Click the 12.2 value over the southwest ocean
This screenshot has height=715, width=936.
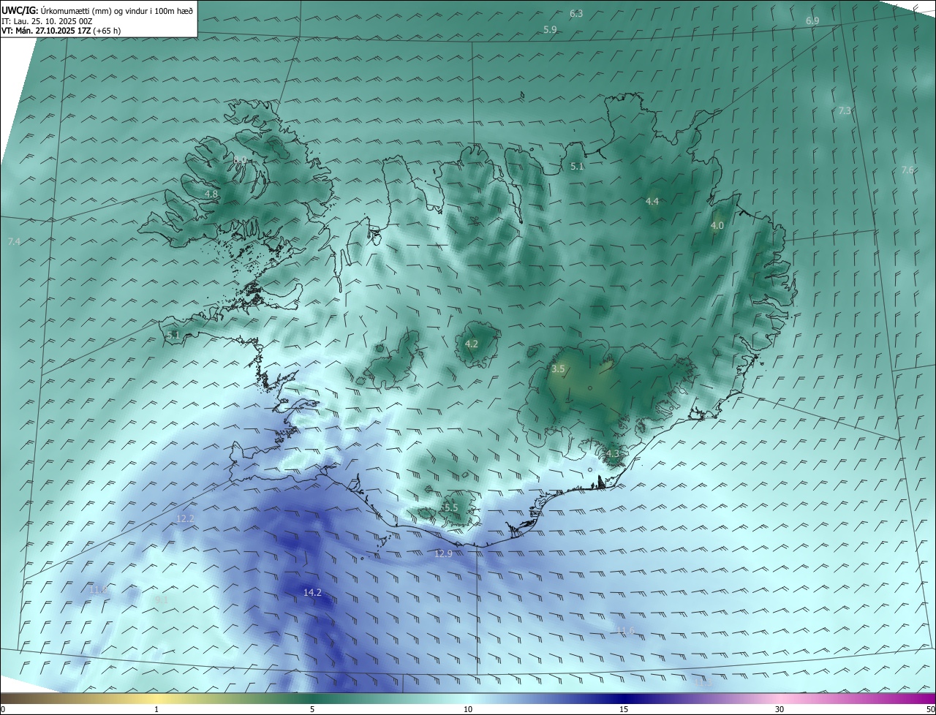coord(186,518)
